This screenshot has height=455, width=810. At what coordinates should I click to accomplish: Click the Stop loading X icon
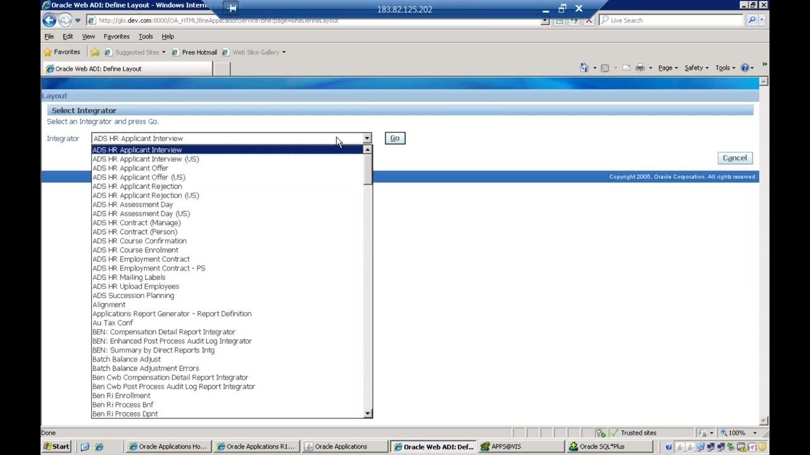589,21
